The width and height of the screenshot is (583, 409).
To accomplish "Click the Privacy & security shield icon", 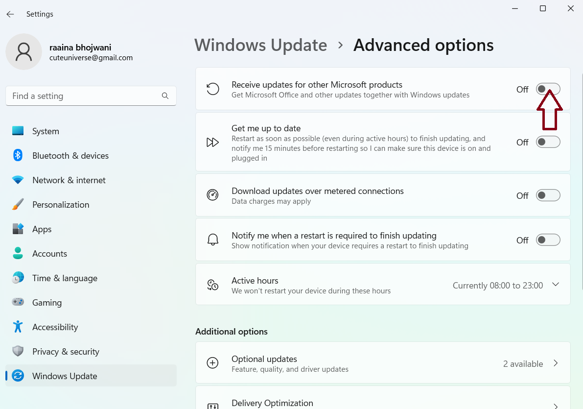I will (18, 352).
